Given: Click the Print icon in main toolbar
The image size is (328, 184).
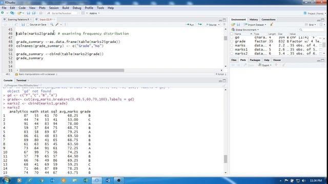Looking at the screenshot, I should click(x=41, y=13).
